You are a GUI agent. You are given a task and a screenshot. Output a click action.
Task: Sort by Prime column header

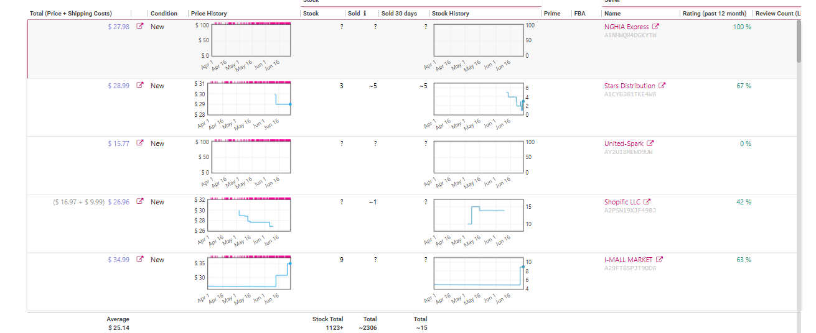tap(551, 13)
